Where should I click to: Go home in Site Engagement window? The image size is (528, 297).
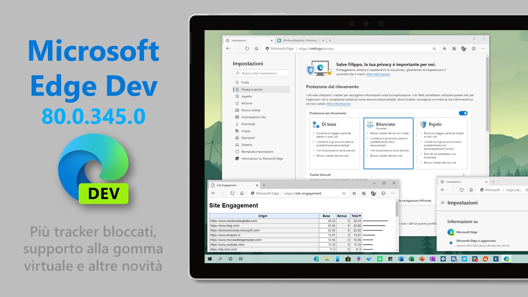[x=242, y=193]
